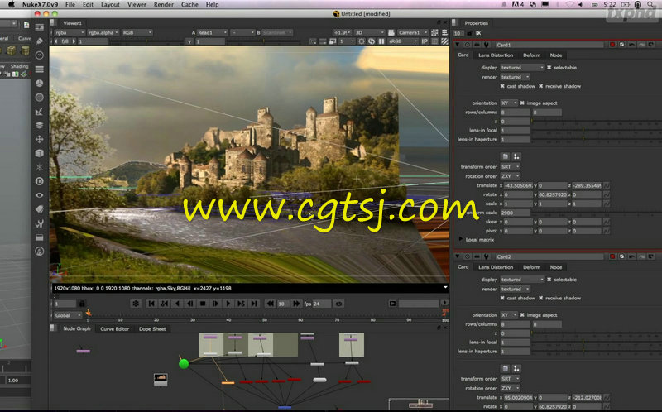
Task: Toggle cast shadow checkbox in Card1
Action: [x=502, y=86]
